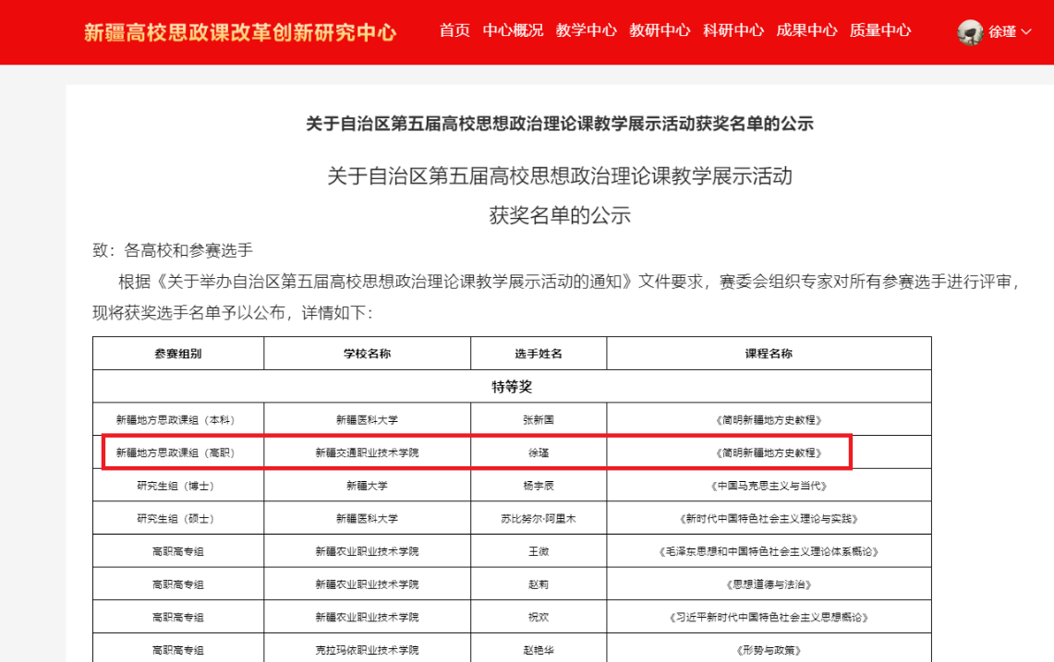This screenshot has height=662, width=1054.
Task: Click the bold announcement title heading
Action: pos(560,124)
